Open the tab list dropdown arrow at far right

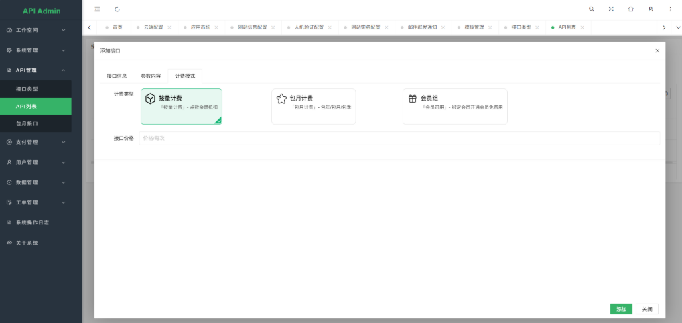677,27
